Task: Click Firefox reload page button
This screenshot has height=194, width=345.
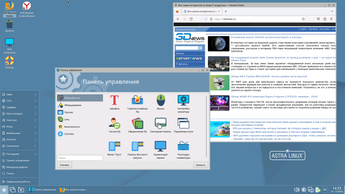Action: coord(191,19)
